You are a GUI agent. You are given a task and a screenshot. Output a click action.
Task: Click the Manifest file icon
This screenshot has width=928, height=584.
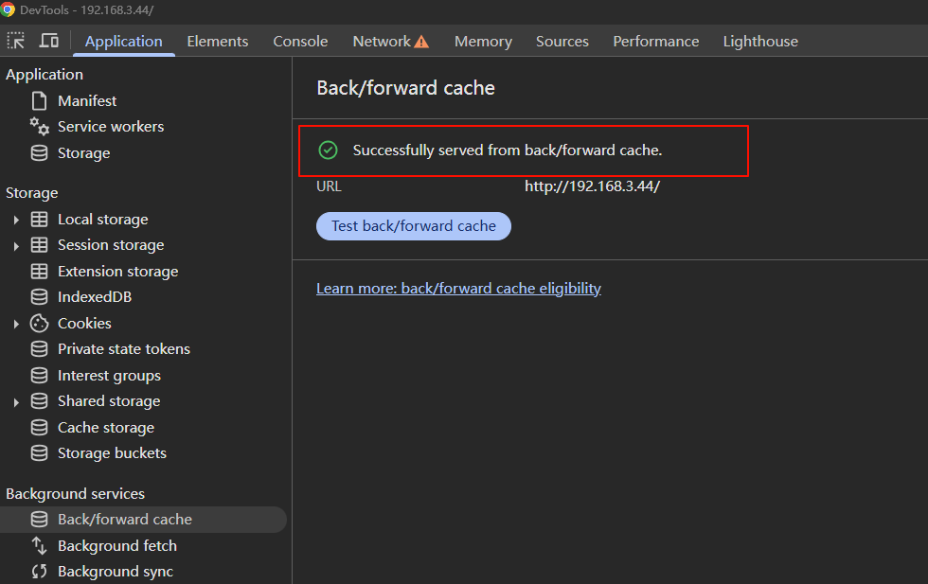point(39,100)
